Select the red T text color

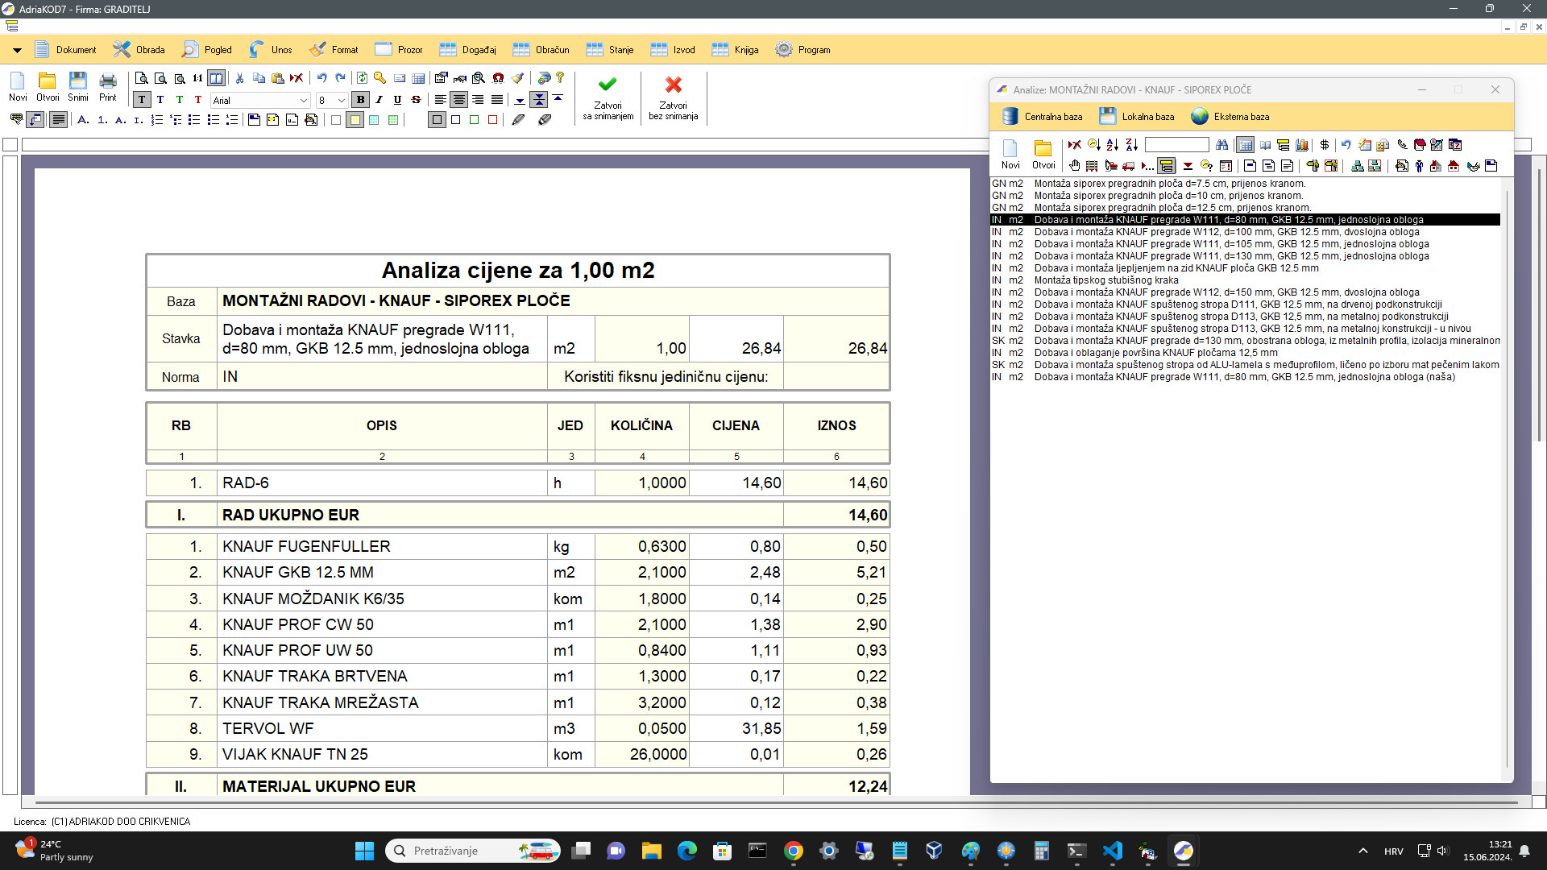click(x=198, y=100)
